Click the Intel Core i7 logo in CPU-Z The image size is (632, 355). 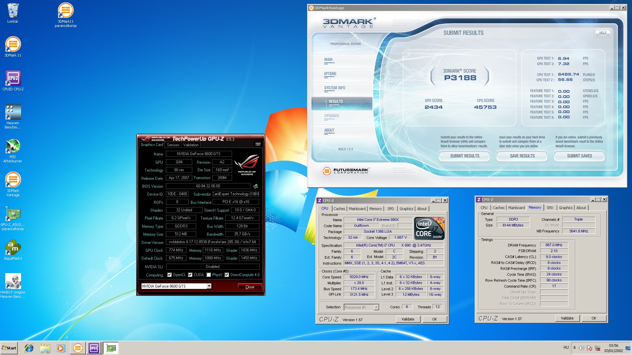pyautogui.click(x=429, y=228)
